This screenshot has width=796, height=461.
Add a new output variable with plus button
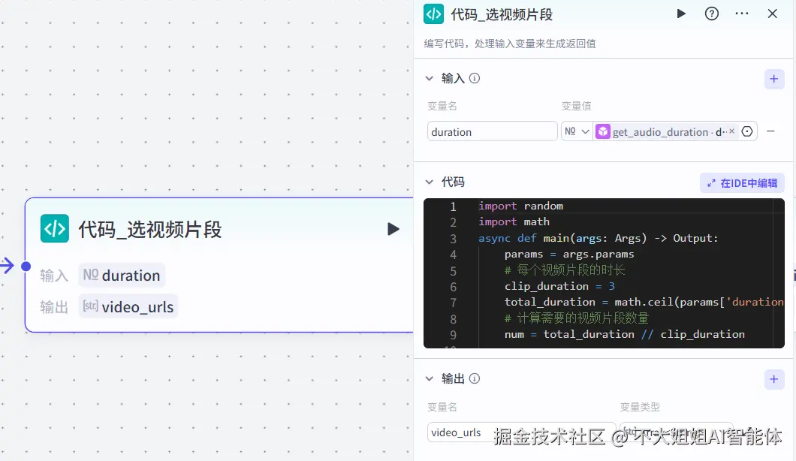click(x=774, y=379)
